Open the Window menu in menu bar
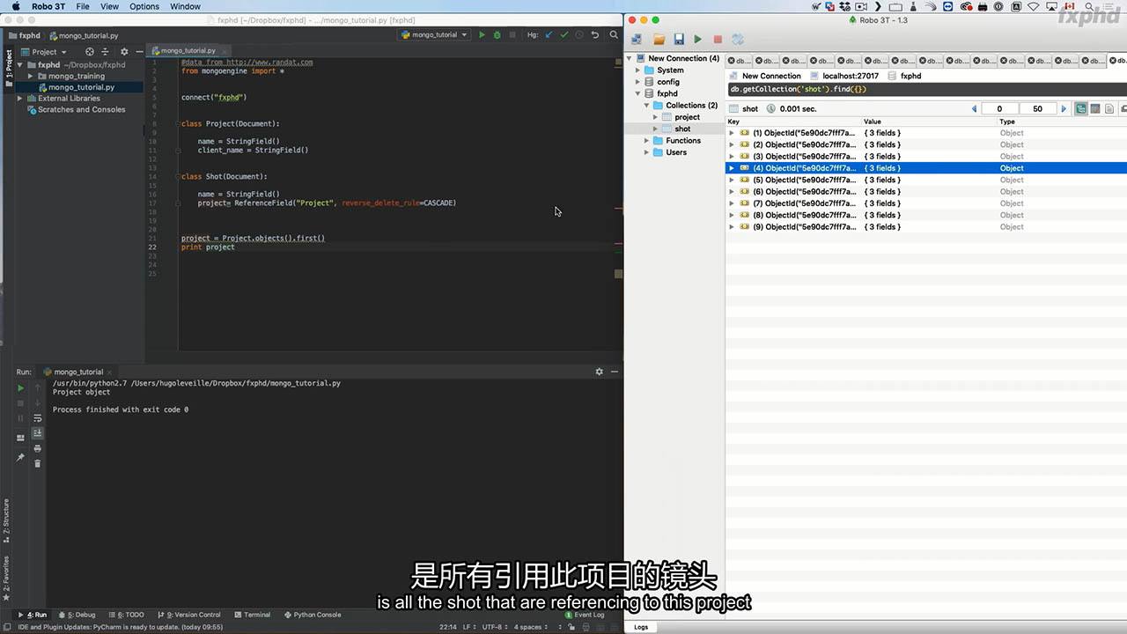 tap(185, 6)
